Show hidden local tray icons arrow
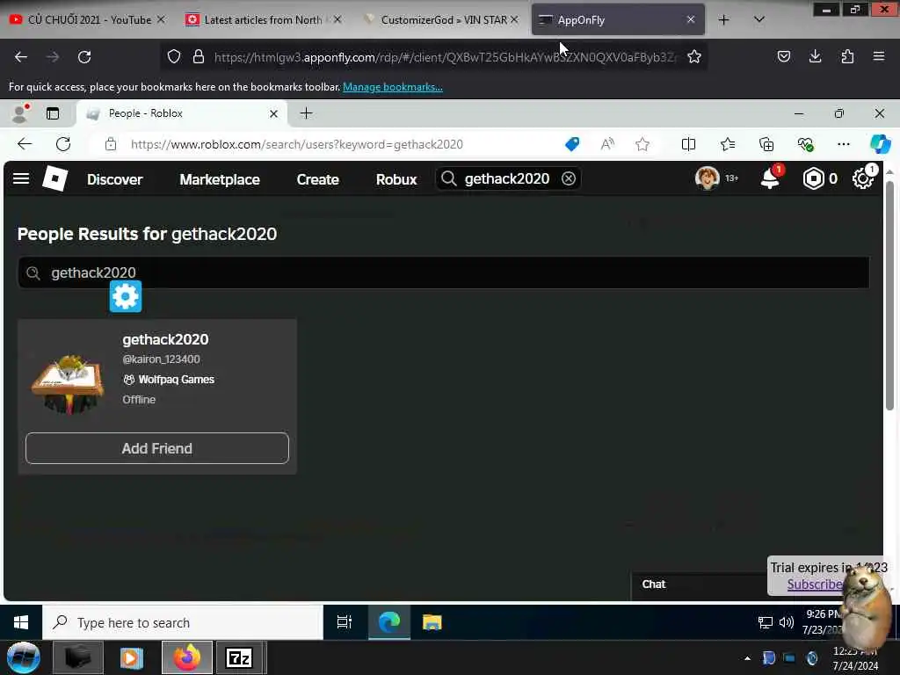 coord(747,658)
